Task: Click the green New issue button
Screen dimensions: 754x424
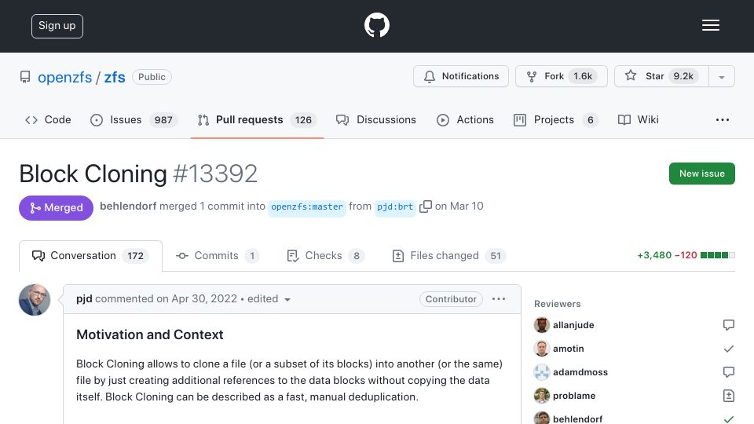Action: [x=701, y=174]
